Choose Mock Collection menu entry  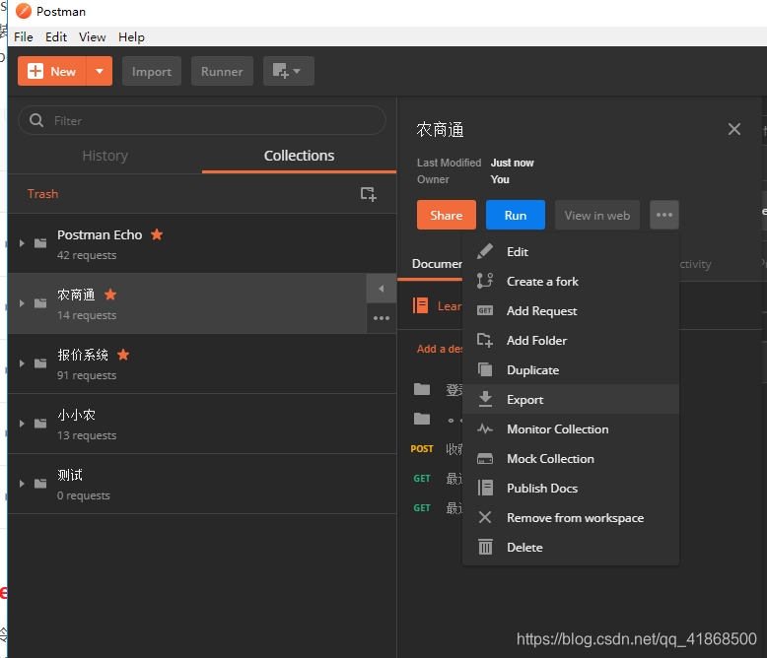pos(571,459)
